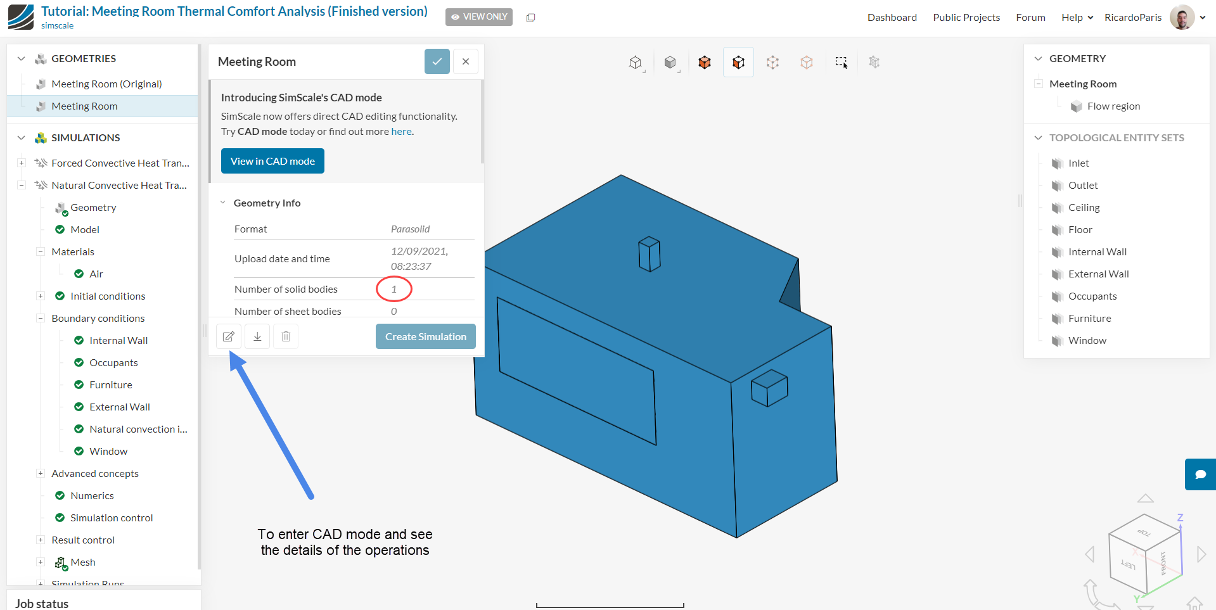The width and height of the screenshot is (1216, 610).
Task: Click the Outlet entity set icon
Action: click(x=1057, y=186)
